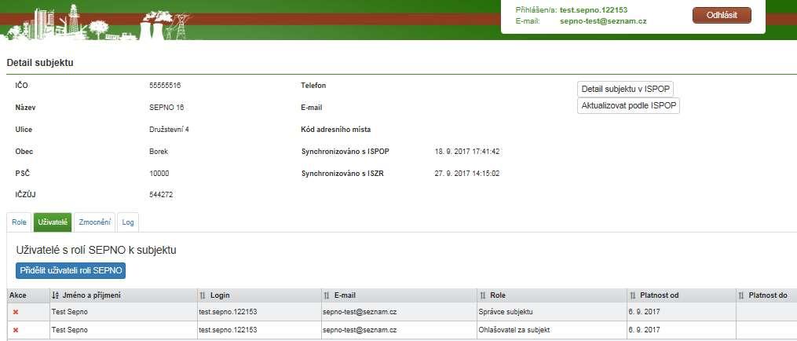Click Uživatelé s rolí SEPNO k subjektu heading

point(96,251)
